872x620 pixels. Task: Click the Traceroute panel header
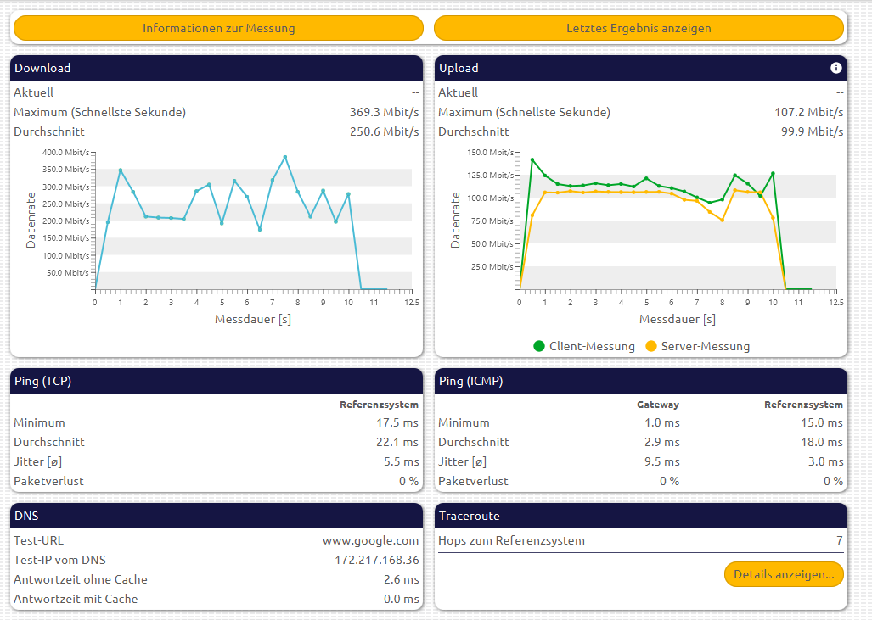(640, 515)
